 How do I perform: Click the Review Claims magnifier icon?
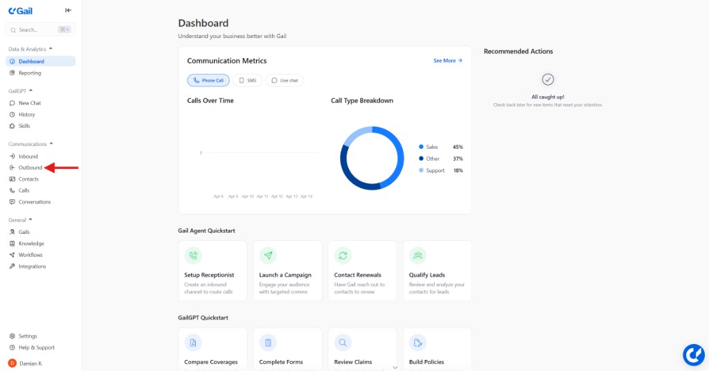pos(343,343)
